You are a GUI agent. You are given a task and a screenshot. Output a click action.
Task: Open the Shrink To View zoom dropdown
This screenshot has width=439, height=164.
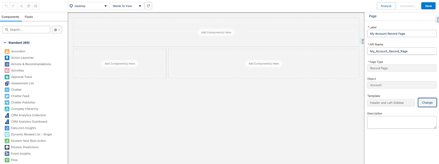click(x=127, y=6)
